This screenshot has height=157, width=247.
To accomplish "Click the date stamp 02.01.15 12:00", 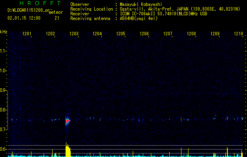I will click(24, 18).
